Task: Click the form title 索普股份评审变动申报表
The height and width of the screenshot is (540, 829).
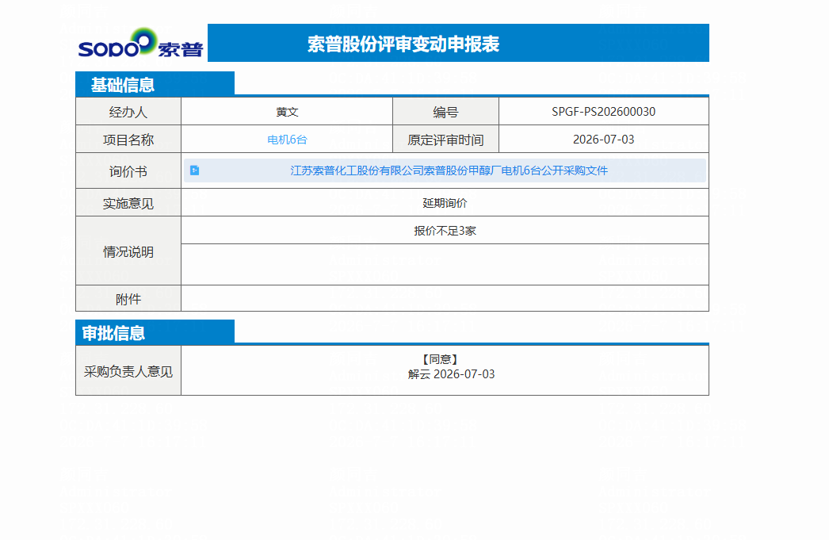Action: (403, 44)
